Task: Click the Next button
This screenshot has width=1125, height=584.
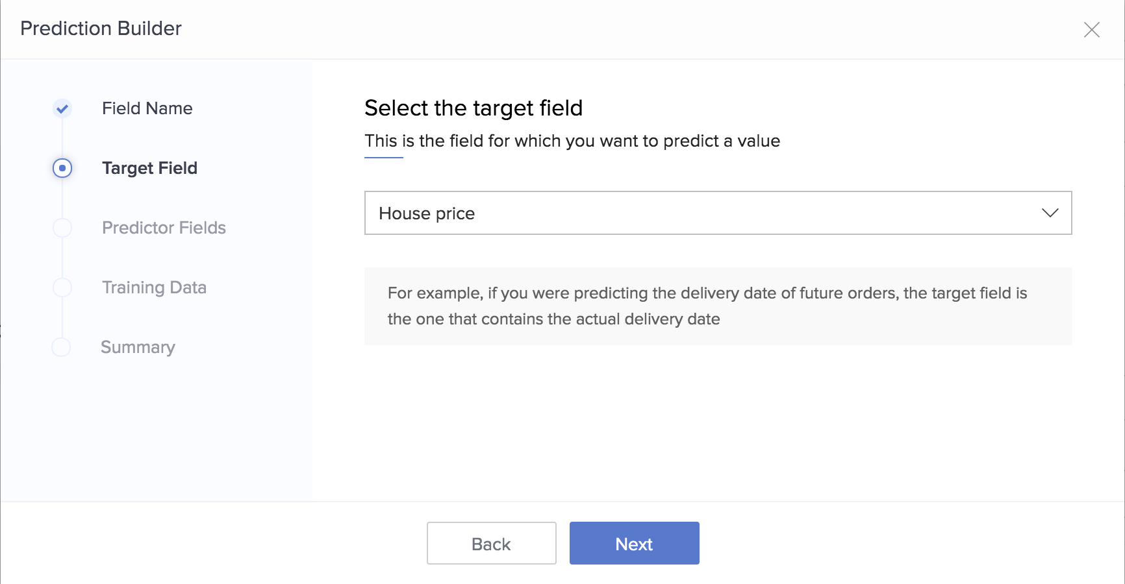Action: point(635,543)
